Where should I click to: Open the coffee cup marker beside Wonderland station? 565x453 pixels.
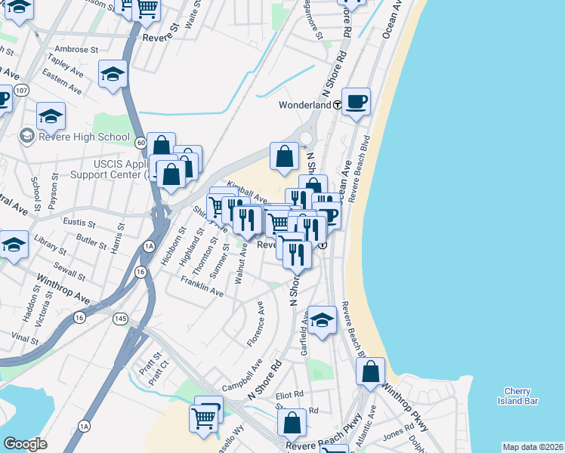[x=356, y=103]
